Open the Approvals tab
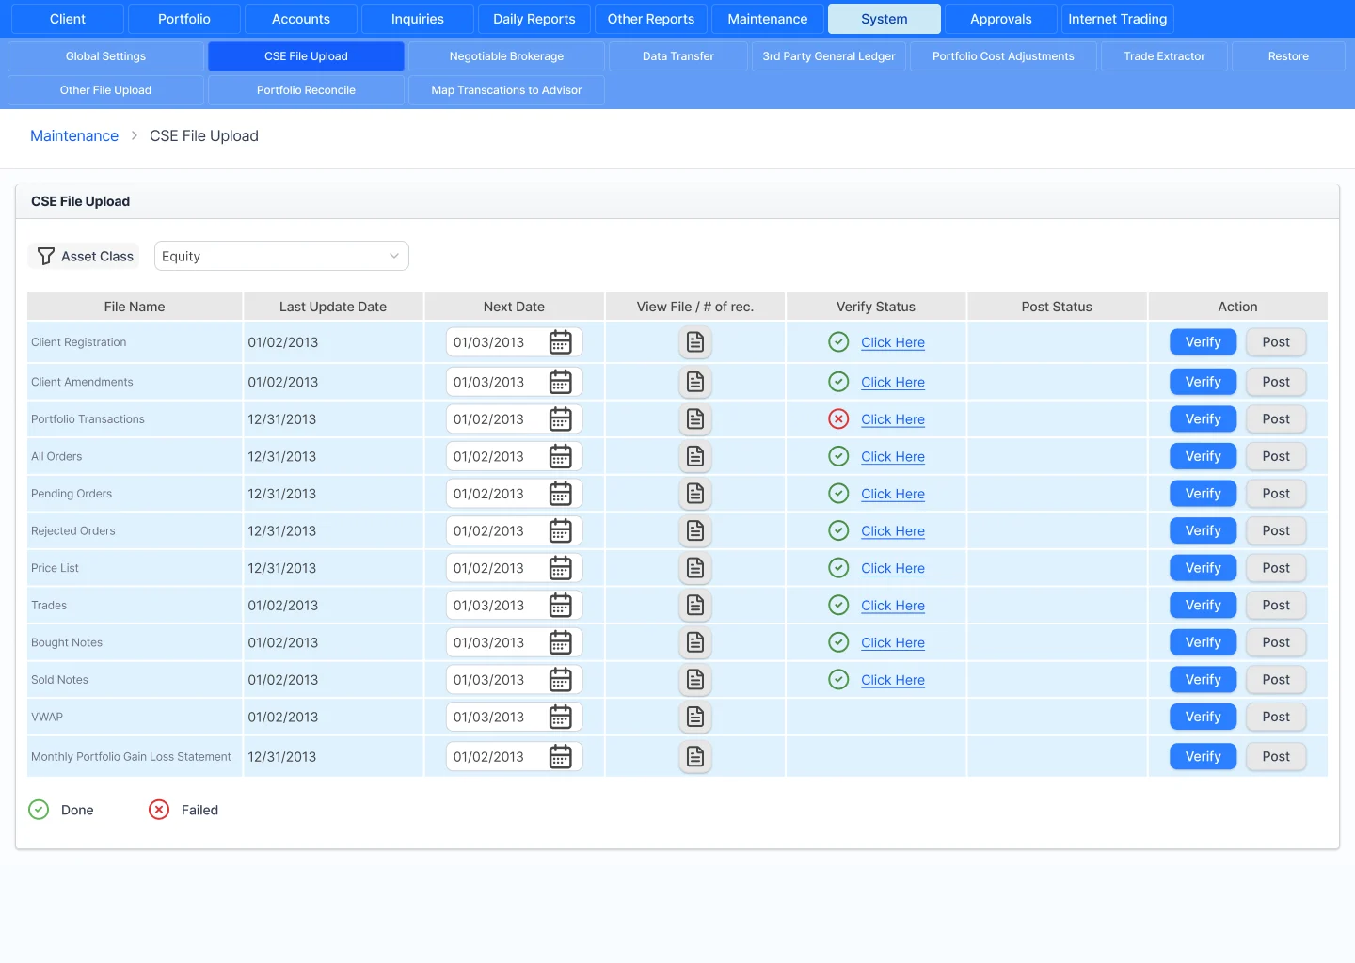The image size is (1355, 963). click(1001, 19)
